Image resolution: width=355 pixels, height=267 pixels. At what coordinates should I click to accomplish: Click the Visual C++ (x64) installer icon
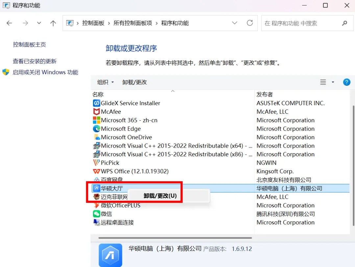click(97, 146)
